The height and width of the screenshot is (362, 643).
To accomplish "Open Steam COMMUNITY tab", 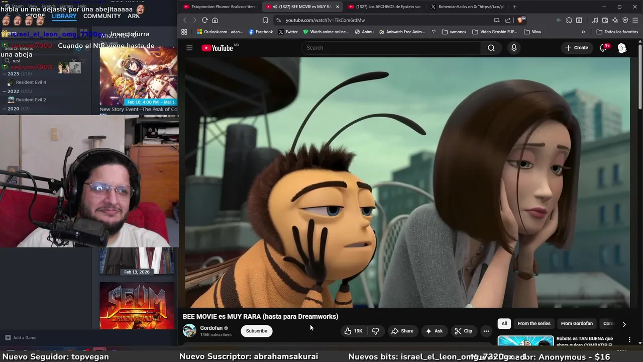I will point(102,16).
